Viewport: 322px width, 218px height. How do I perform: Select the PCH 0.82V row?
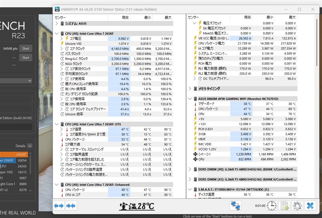coord(245,129)
